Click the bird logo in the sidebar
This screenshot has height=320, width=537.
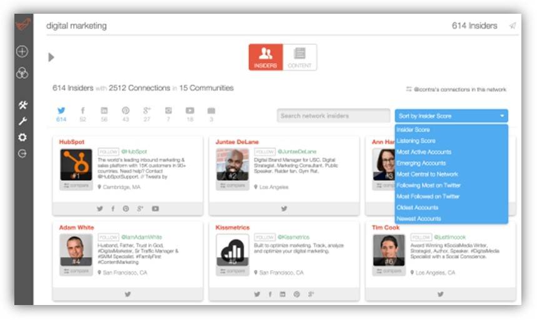23,24
